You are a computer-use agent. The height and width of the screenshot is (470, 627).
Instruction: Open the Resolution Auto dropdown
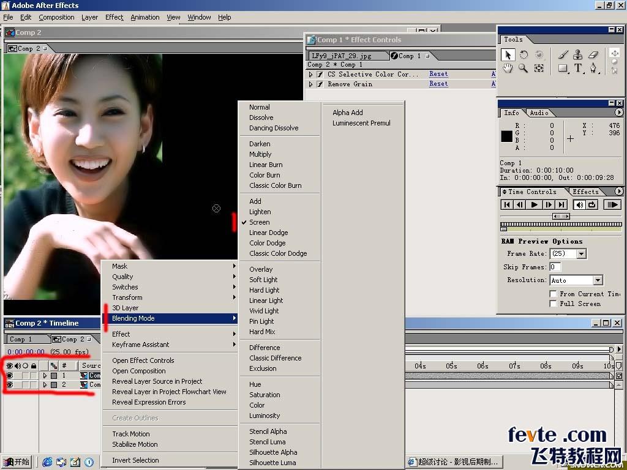point(598,280)
